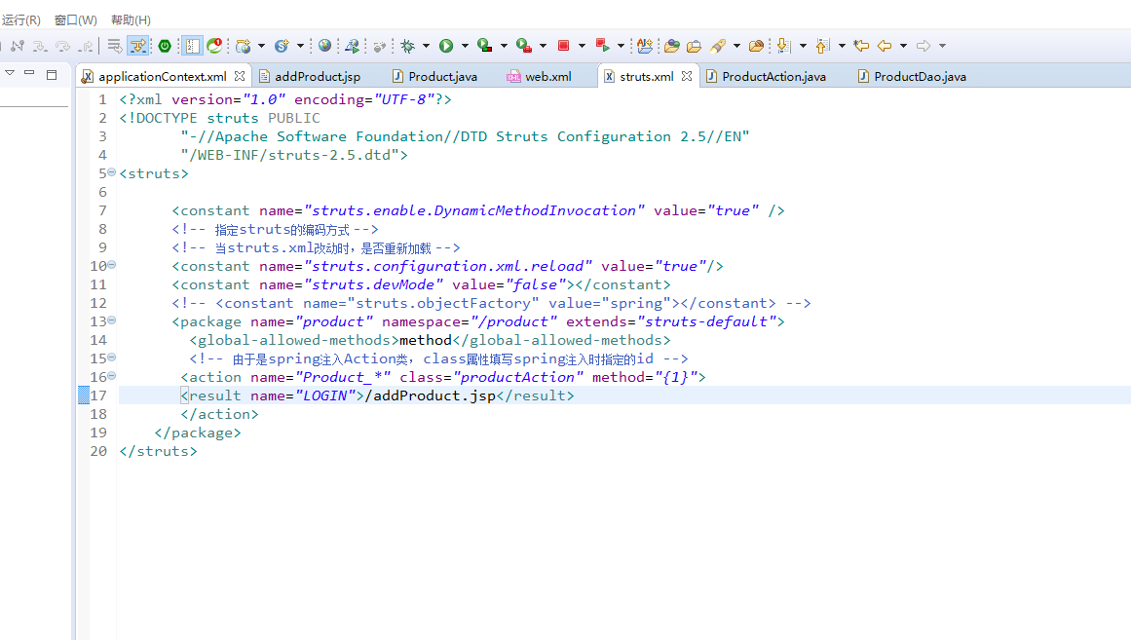Click the Previous Annotation up-arrow icon
Viewport: 1131px width, 640px height.
(x=822, y=46)
